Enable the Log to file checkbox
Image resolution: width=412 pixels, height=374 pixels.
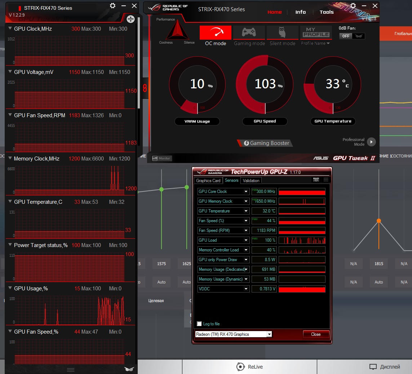point(199,324)
